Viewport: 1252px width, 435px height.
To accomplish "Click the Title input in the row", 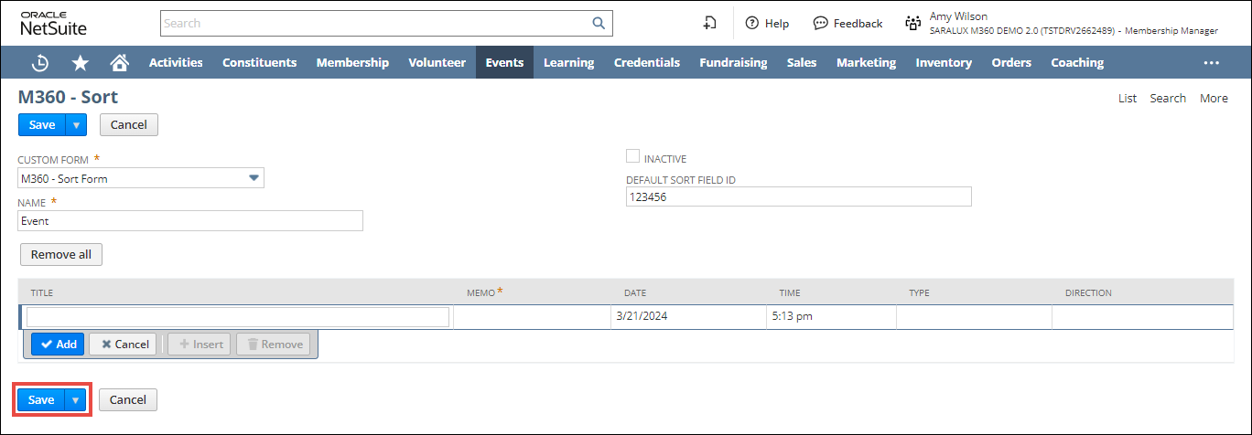I will pos(238,317).
